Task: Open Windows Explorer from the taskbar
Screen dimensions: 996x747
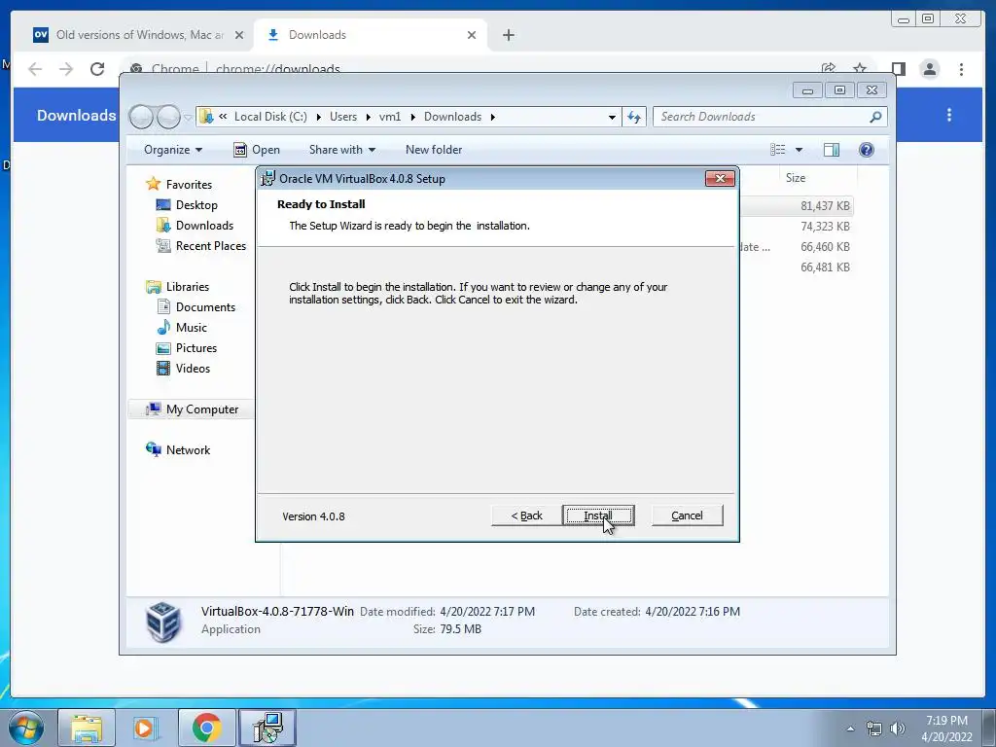Action: tap(87, 728)
